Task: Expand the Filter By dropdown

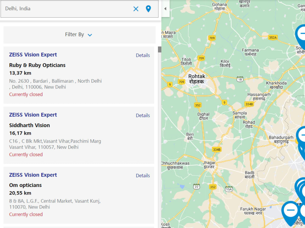Action: [79, 35]
